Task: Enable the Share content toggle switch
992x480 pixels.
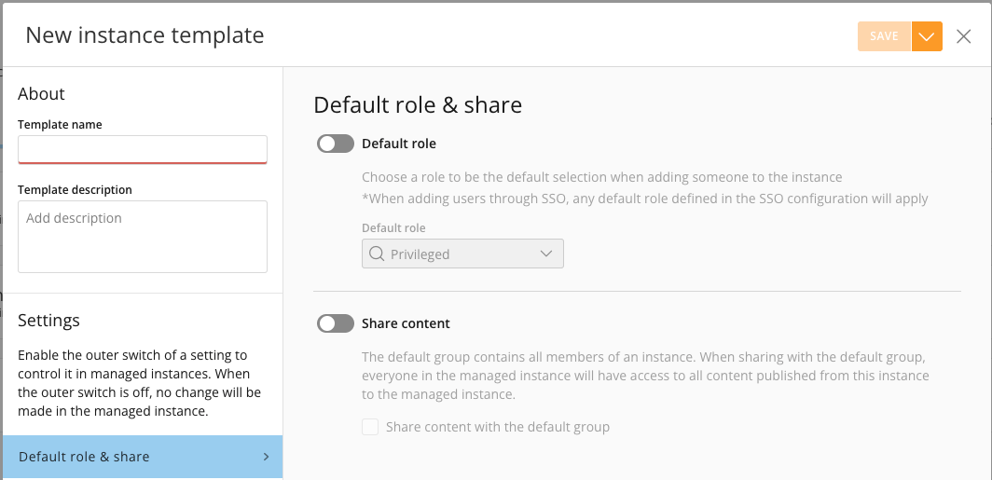Action: [336, 323]
